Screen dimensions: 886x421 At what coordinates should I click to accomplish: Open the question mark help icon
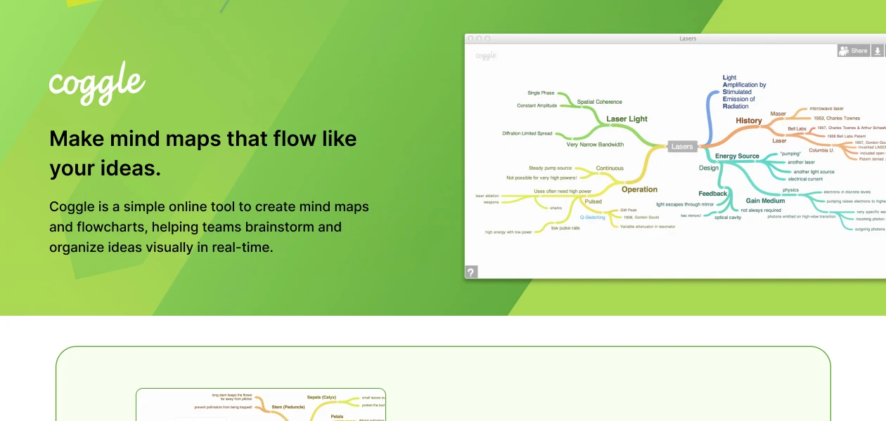click(x=471, y=272)
